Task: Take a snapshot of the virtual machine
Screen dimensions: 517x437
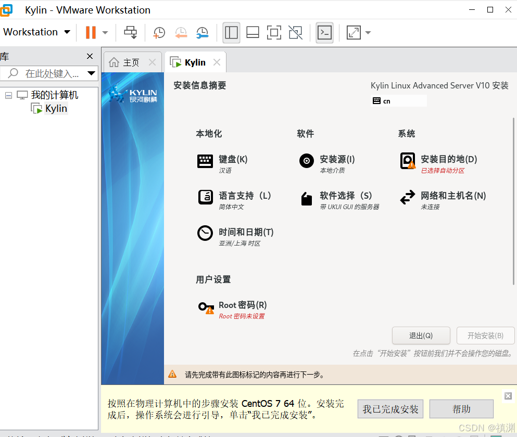Action: tap(159, 32)
